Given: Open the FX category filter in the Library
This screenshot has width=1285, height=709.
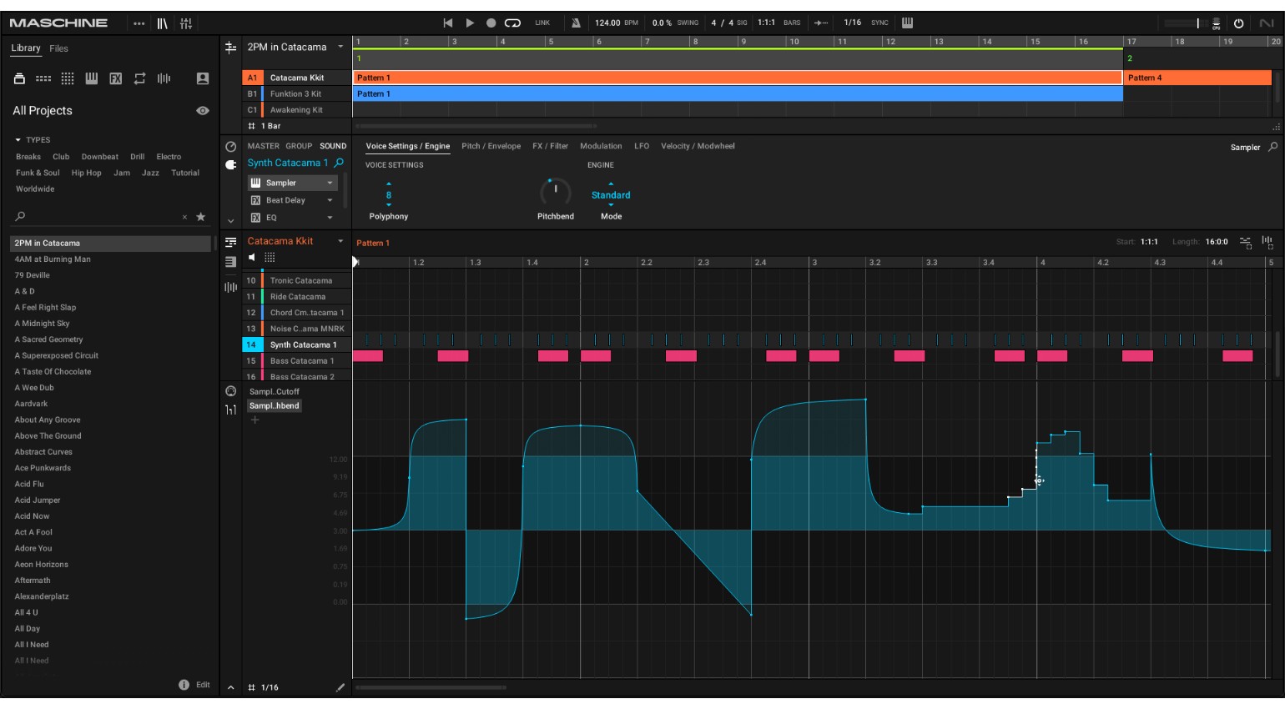Looking at the screenshot, I should pyautogui.click(x=115, y=78).
